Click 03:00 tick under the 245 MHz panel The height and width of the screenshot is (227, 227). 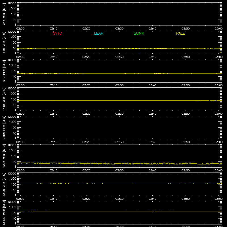click(218, 29)
